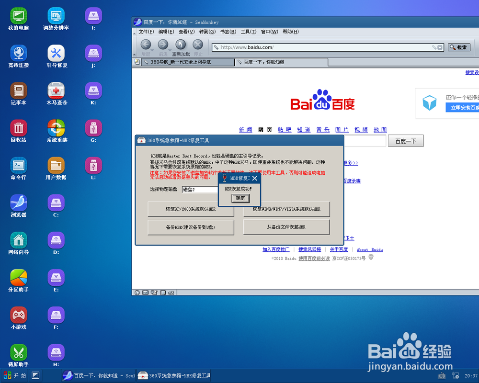Launch the 网络向导 icon
This screenshot has height=383, width=479.
19,243
